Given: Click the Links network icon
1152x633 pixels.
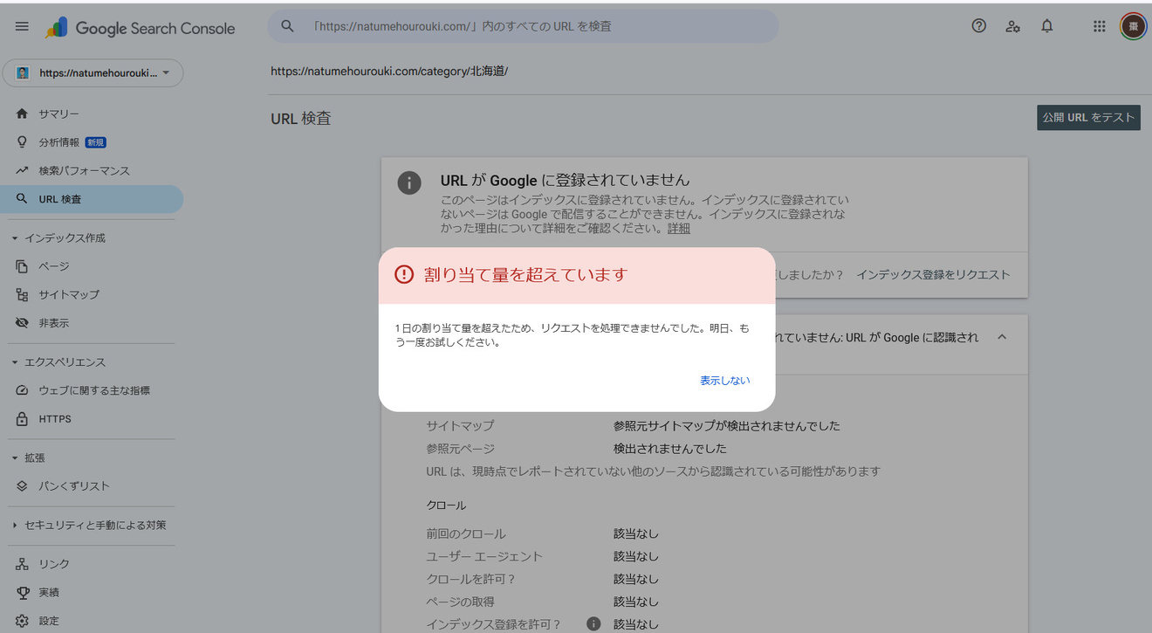Looking at the screenshot, I should 22,564.
